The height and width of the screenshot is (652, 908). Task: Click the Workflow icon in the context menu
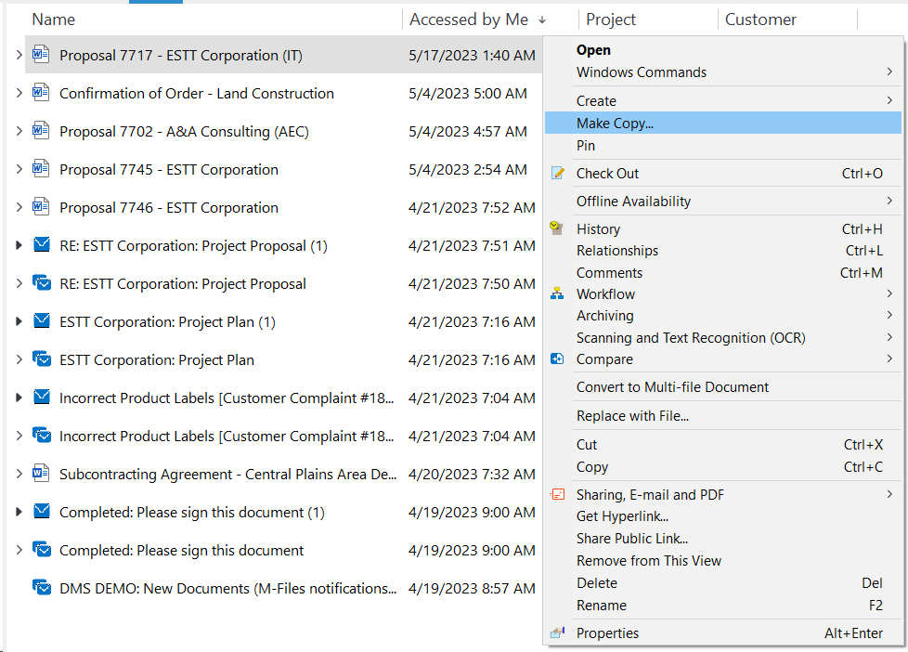pos(557,293)
